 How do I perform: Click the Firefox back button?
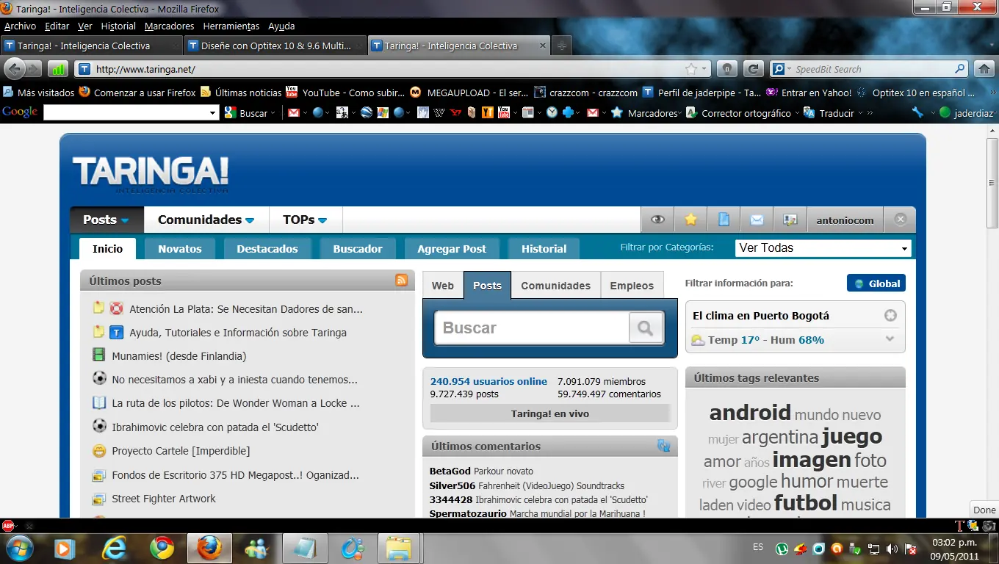coord(15,69)
